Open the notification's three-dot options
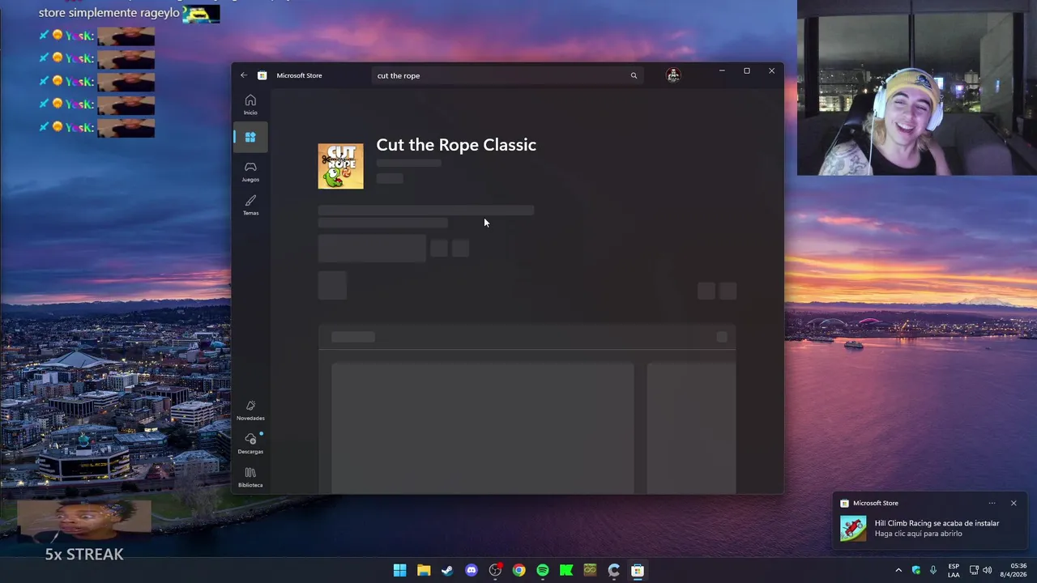This screenshot has height=583, width=1037. click(992, 503)
